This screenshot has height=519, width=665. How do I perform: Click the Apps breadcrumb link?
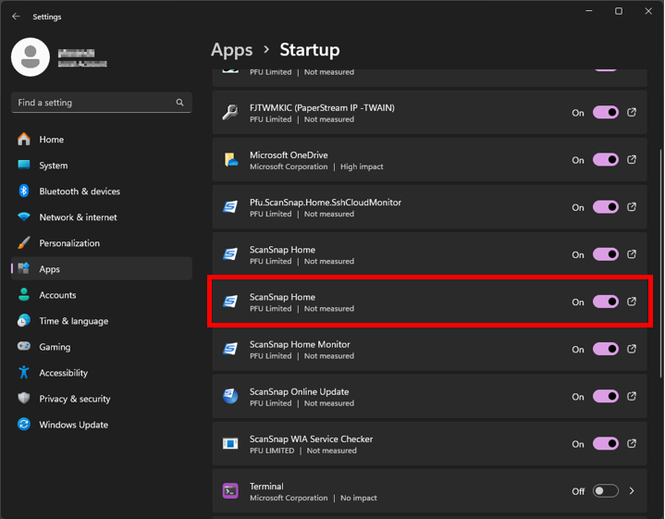point(231,50)
